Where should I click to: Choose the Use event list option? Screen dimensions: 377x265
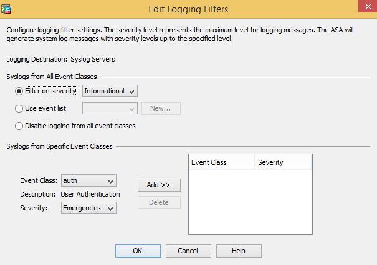coord(19,108)
